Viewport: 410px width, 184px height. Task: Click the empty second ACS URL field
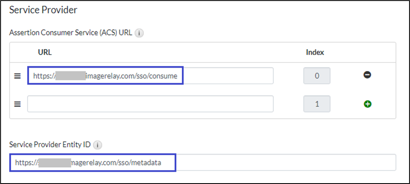(150, 104)
